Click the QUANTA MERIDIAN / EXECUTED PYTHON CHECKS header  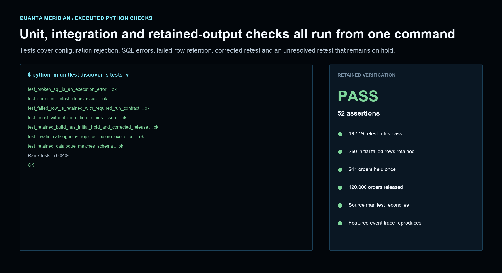[x=86, y=18]
